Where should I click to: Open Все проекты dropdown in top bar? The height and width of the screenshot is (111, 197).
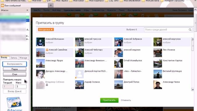135,10
